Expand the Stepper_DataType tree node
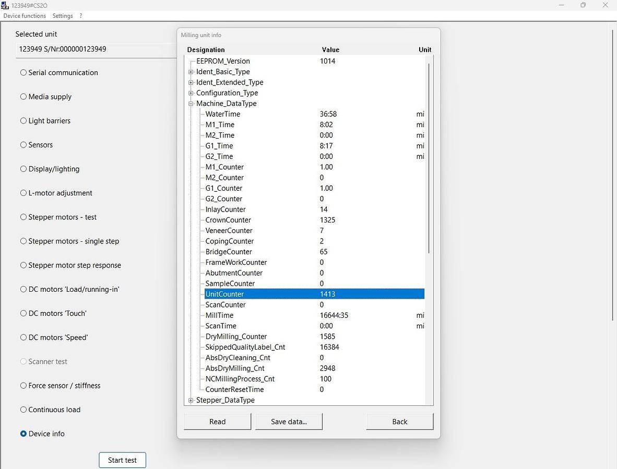617x469 pixels. (191, 400)
